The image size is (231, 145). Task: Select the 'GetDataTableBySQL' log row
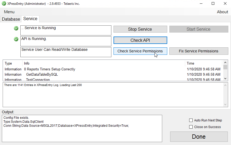[x=112, y=74]
